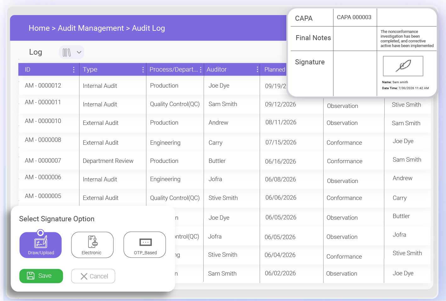Click the planned date 06/02/2026
The image size is (446, 301).
[280, 273]
